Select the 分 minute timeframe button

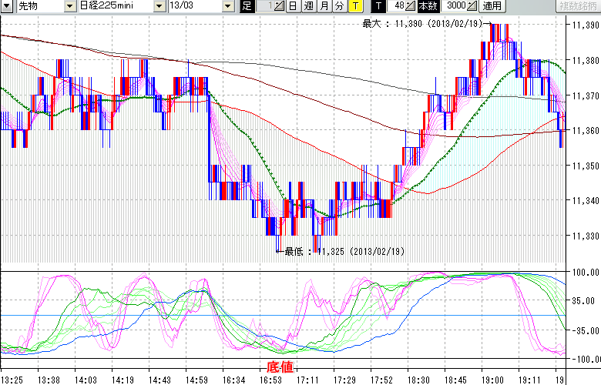[340, 6]
